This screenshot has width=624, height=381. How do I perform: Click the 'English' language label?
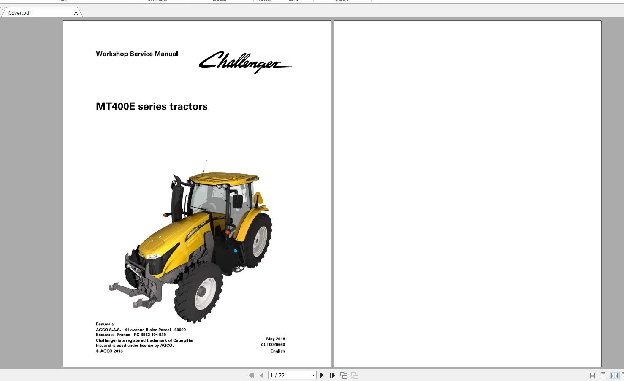278,351
